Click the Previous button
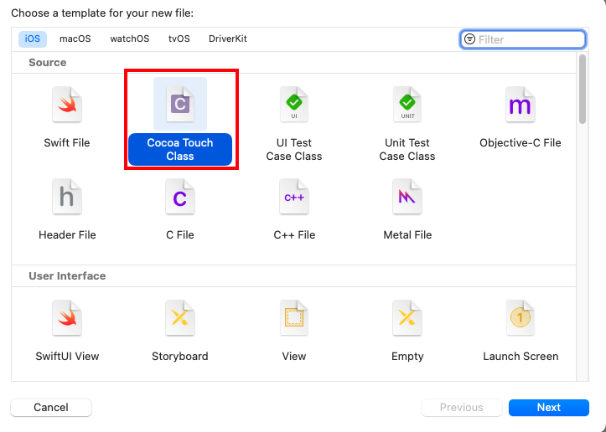 pos(462,407)
